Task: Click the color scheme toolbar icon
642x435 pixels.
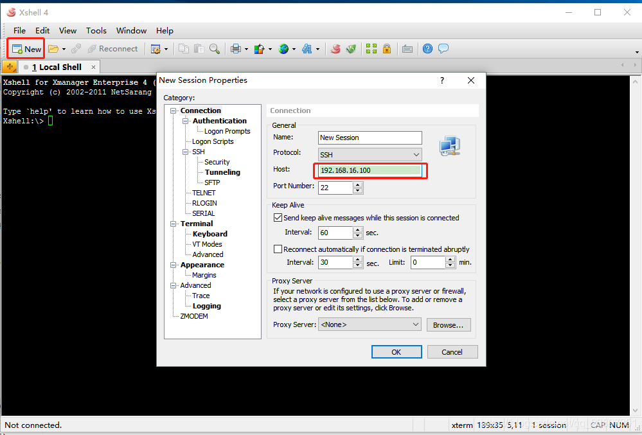Action: [x=260, y=49]
